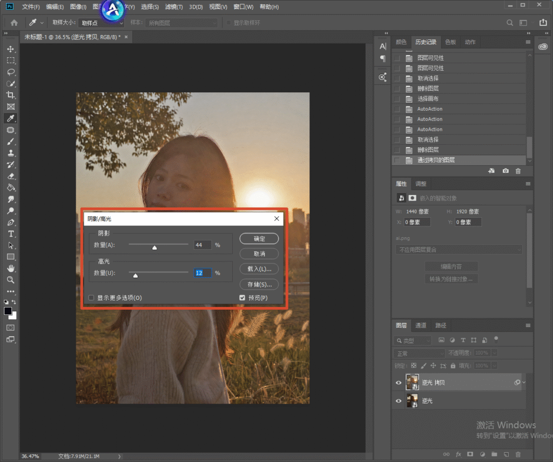553x462 pixels.
Task: Click the shadows amount slider handle
Action: tap(154, 248)
